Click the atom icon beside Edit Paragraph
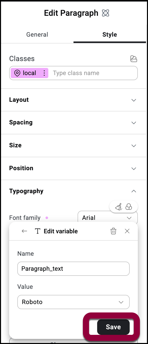Image resolution: width=148 pixels, height=344 pixels. pyautogui.click(x=106, y=13)
